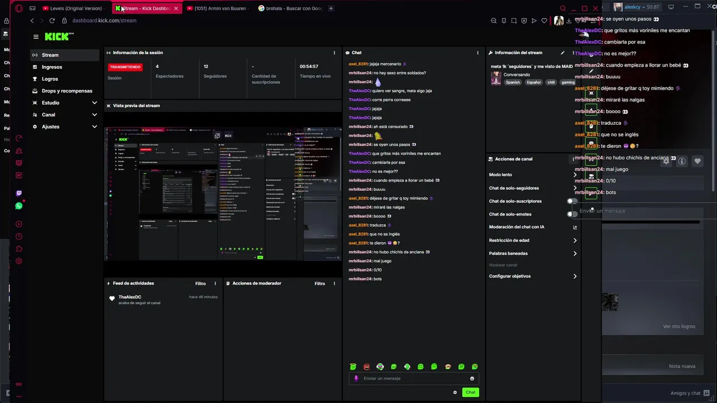The height and width of the screenshot is (403, 717).
Task: Edit stream information with pencil icon
Action: click(562, 53)
